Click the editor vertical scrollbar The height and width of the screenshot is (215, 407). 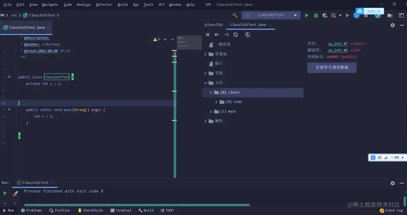pyautogui.click(x=175, y=114)
